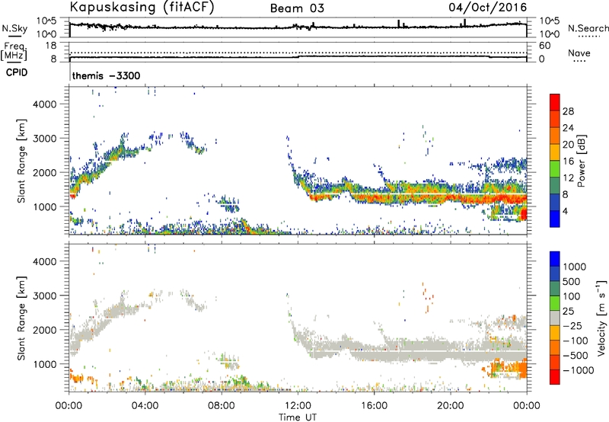
Task: Click the "60" label right of frequency panel
Action: pyautogui.click(x=544, y=46)
